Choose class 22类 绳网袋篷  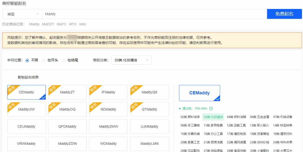click(x=236, y=142)
